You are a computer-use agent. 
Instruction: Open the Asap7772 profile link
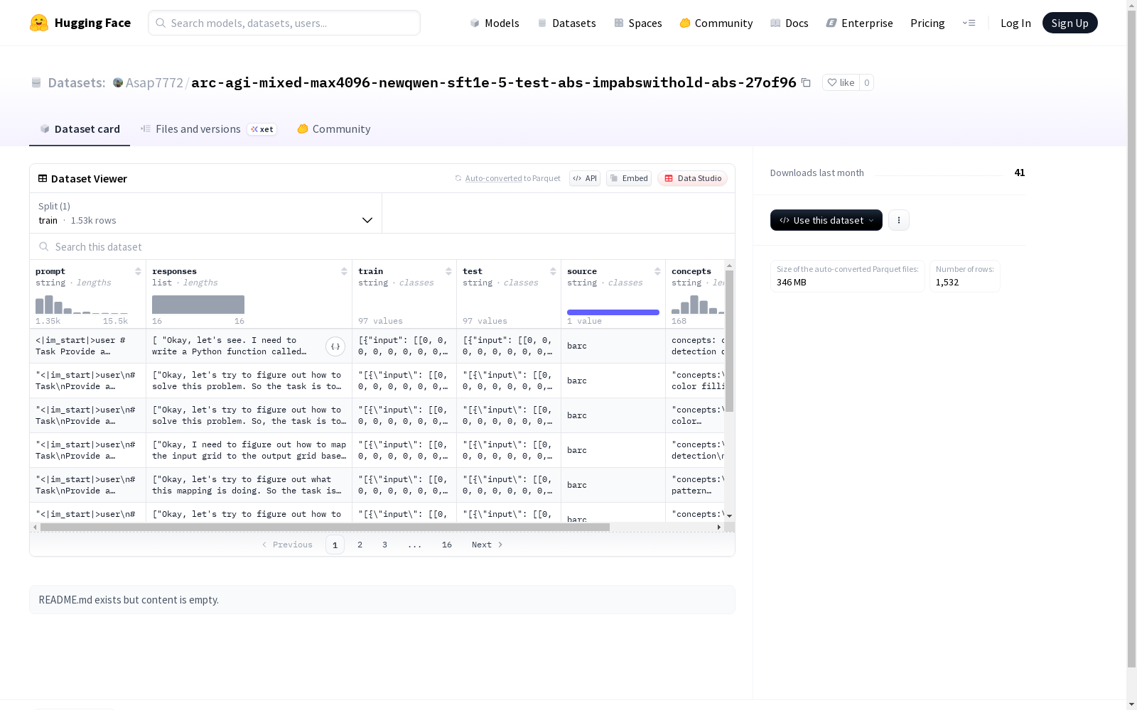pyautogui.click(x=154, y=82)
